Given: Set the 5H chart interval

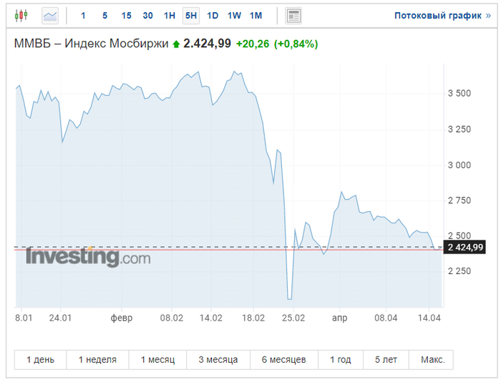Looking at the screenshot, I should click(191, 15).
